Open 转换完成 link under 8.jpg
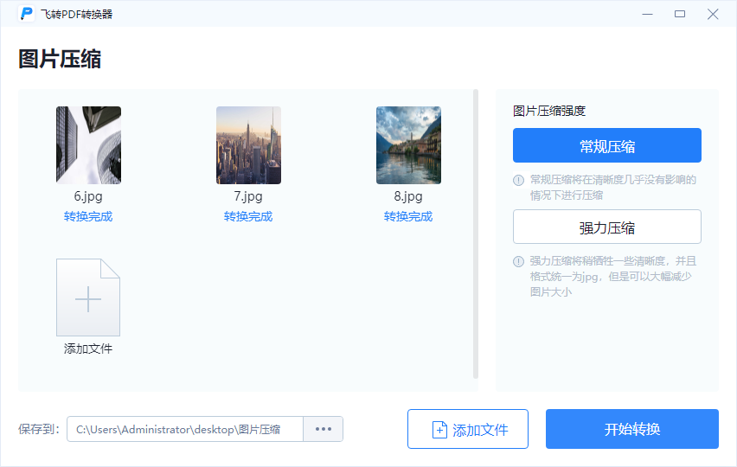Image resolution: width=737 pixels, height=467 pixels. pyautogui.click(x=408, y=216)
